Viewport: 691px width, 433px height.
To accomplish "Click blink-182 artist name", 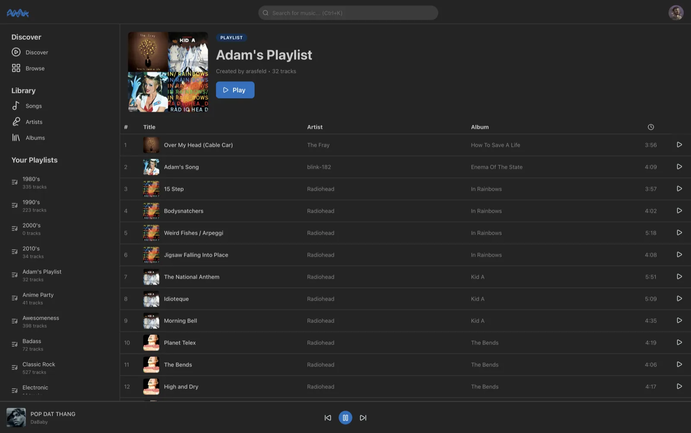I will pyautogui.click(x=319, y=167).
